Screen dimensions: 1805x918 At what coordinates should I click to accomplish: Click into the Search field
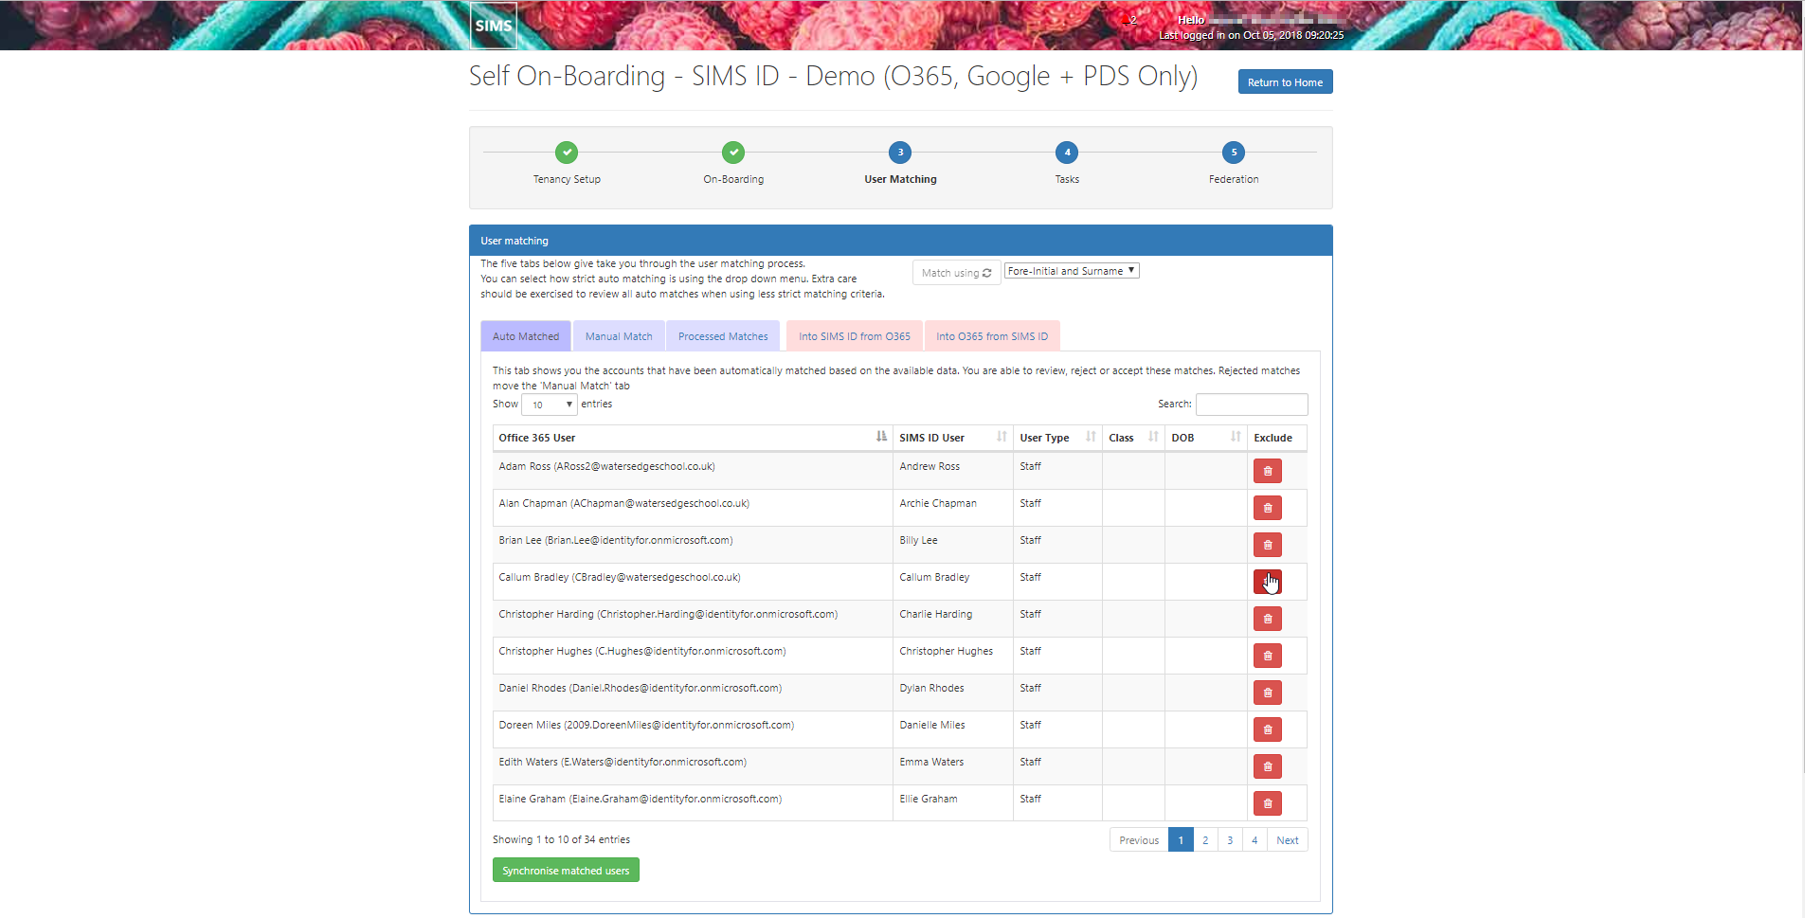click(x=1252, y=405)
